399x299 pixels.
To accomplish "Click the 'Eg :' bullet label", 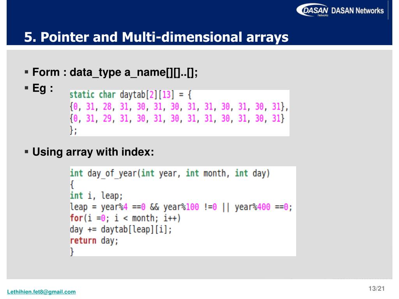I will click(42, 88).
